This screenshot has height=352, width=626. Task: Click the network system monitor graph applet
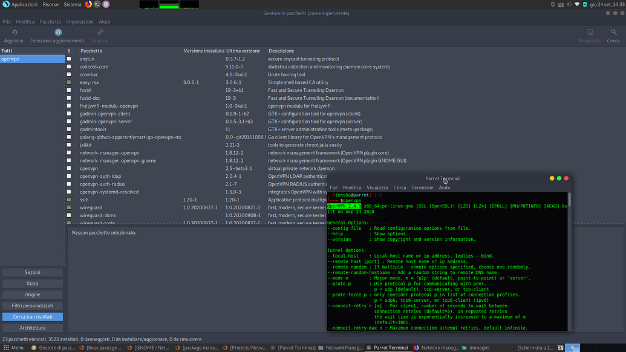(x=189, y=4)
